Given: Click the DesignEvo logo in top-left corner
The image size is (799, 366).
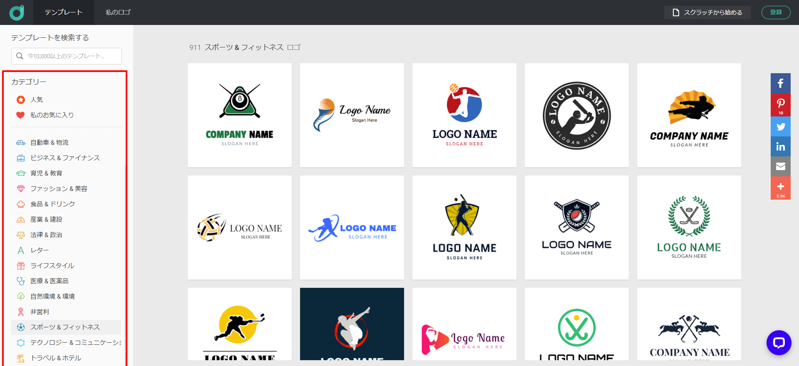Looking at the screenshot, I should [x=17, y=12].
